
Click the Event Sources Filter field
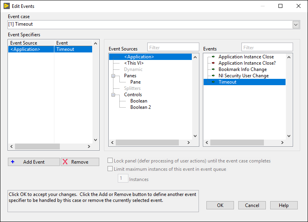[x=173, y=47]
